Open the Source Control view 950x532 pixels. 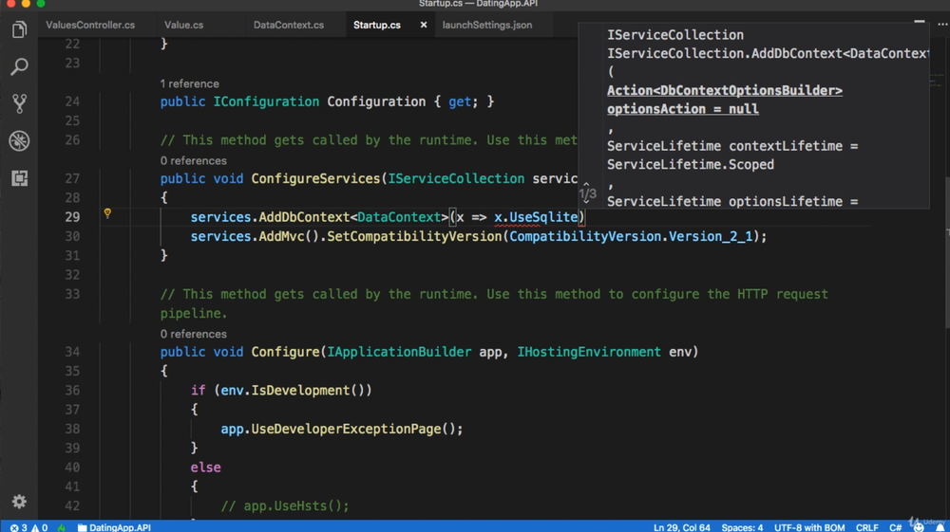pos(19,103)
